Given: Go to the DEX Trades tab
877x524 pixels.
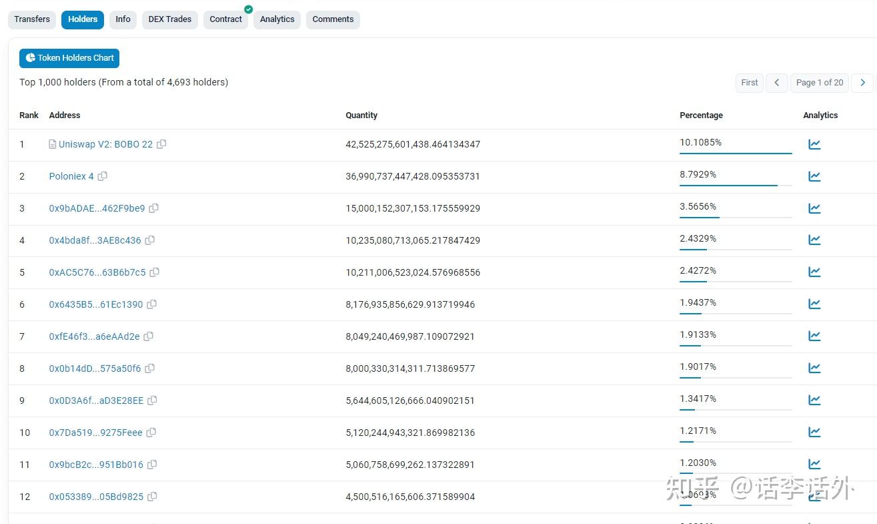Looking at the screenshot, I should click(x=170, y=19).
